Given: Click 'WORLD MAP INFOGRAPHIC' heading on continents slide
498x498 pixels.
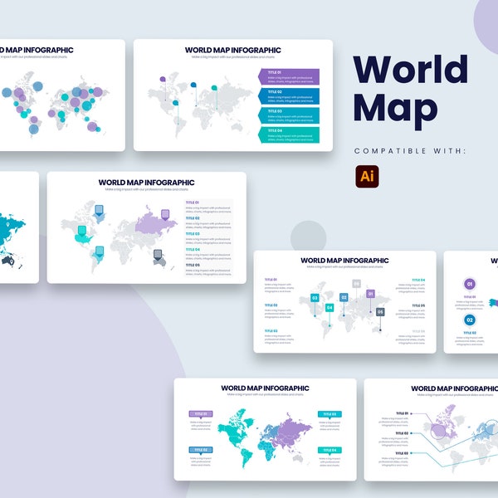Looking at the screenshot, I should pos(265,388).
